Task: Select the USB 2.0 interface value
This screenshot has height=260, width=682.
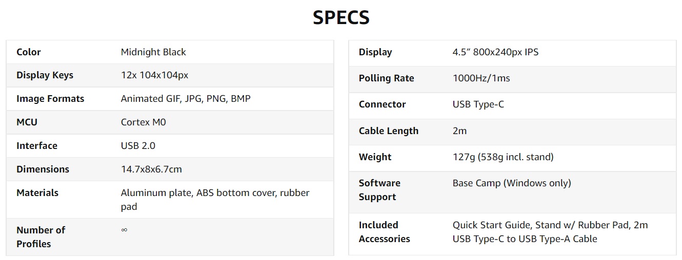Action: (x=138, y=146)
